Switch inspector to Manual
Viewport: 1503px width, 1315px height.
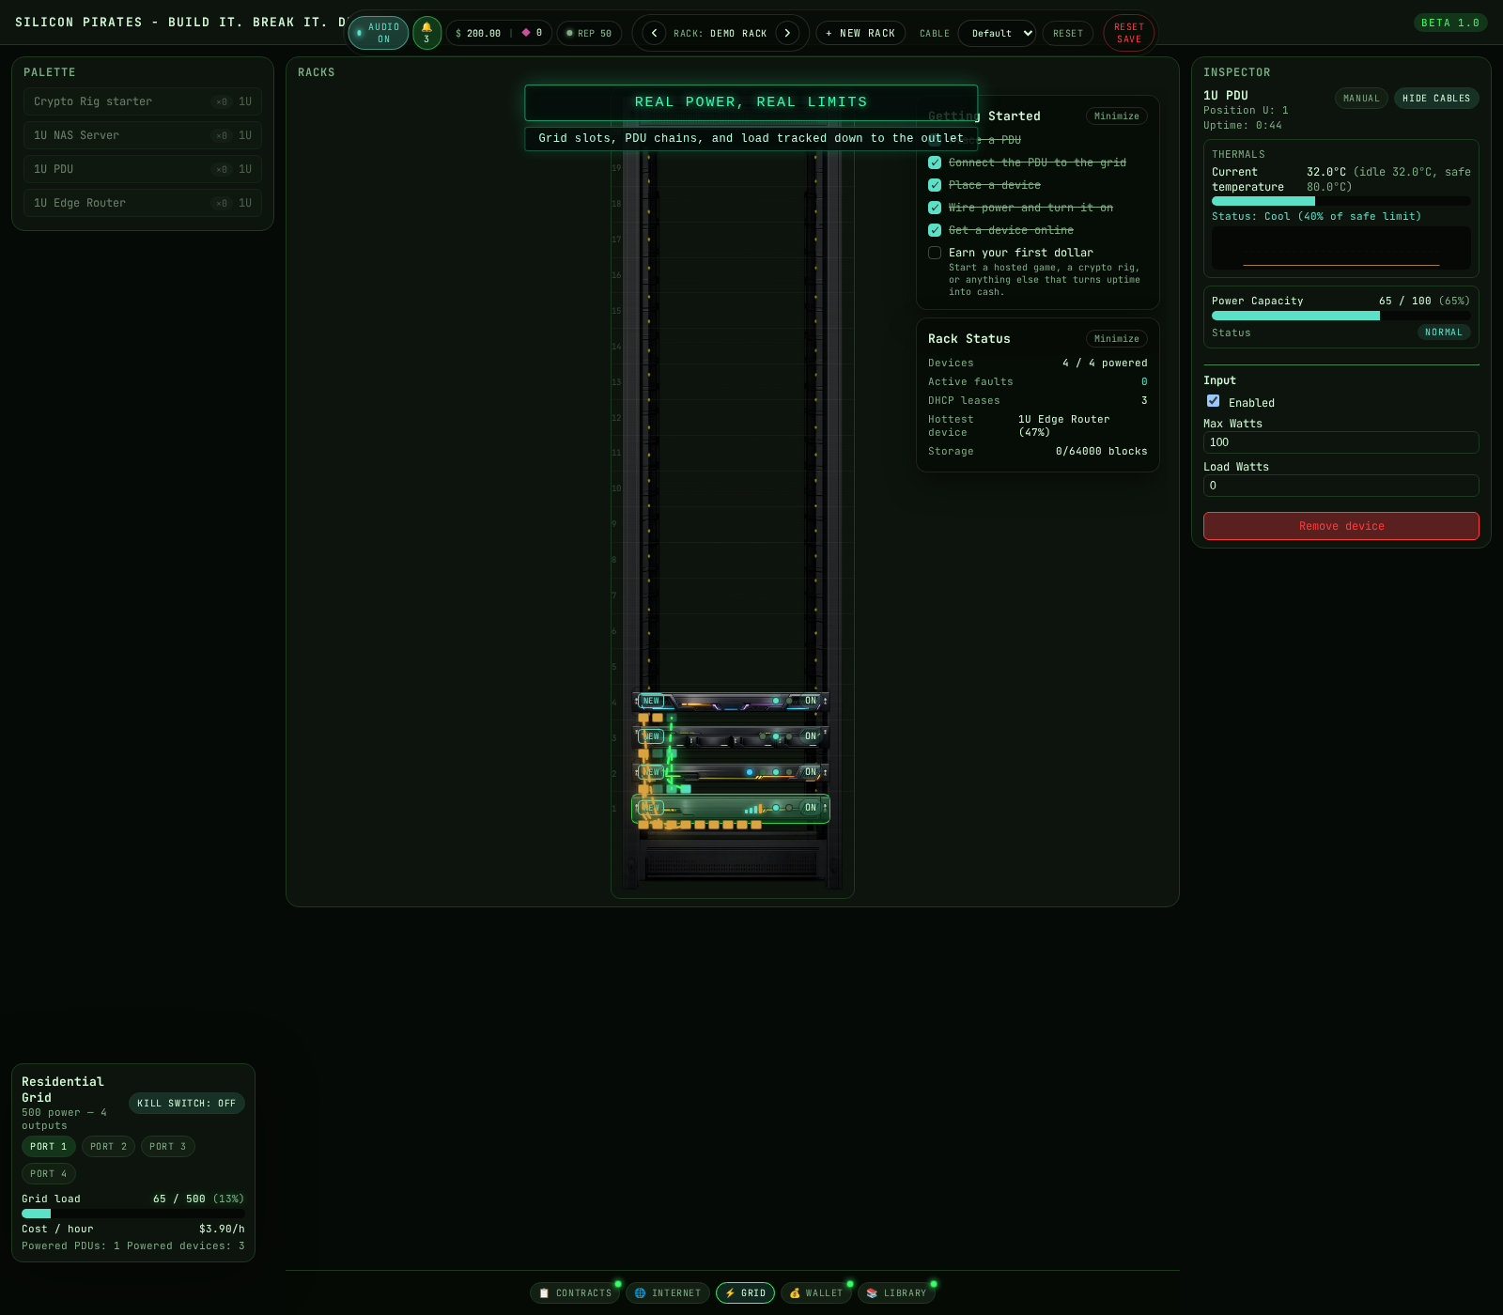pyautogui.click(x=1361, y=98)
